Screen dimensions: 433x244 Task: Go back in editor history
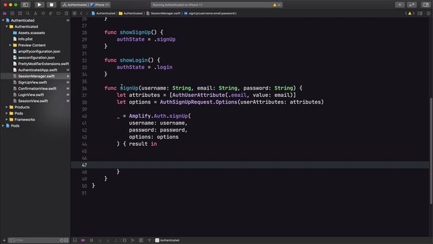click(81, 14)
